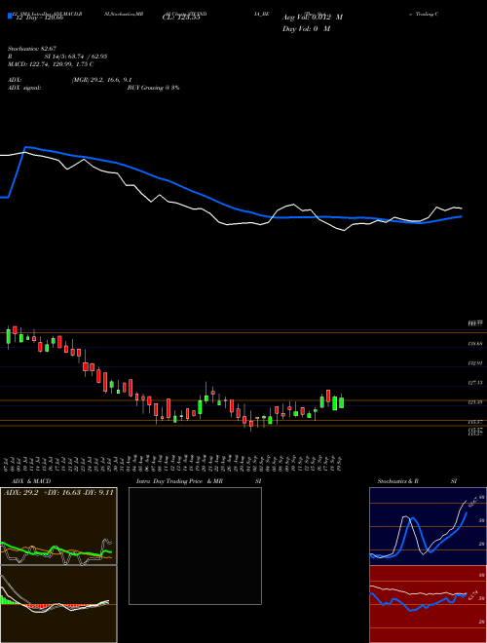Click the 'ADX: 29.2 +DY: 16.63 -DY: 9.11' header
This screenshot has width=487, height=643.
click(58, 493)
